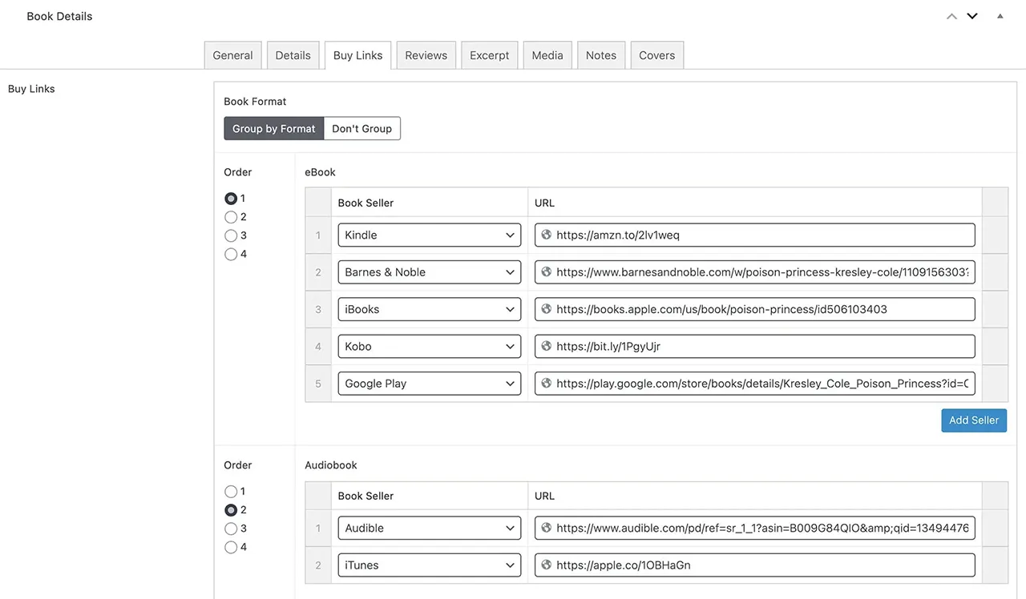Switch the Book Format to Don't Group
The image size is (1026, 599).
tap(362, 128)
